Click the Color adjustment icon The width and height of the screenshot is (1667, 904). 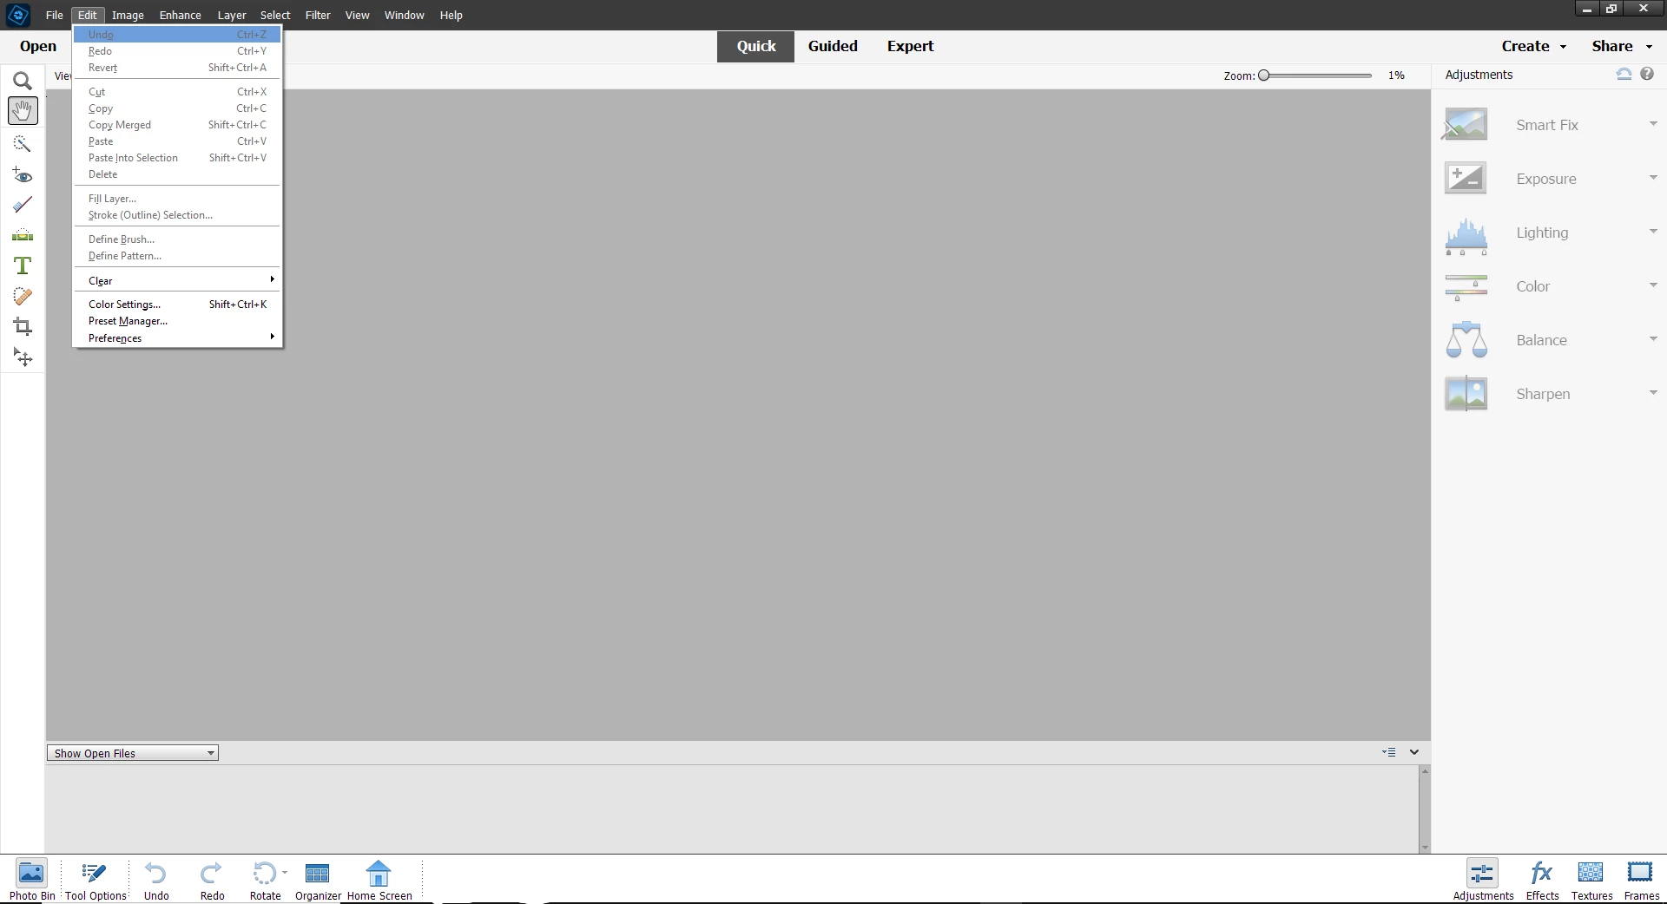coord(1466,286)
